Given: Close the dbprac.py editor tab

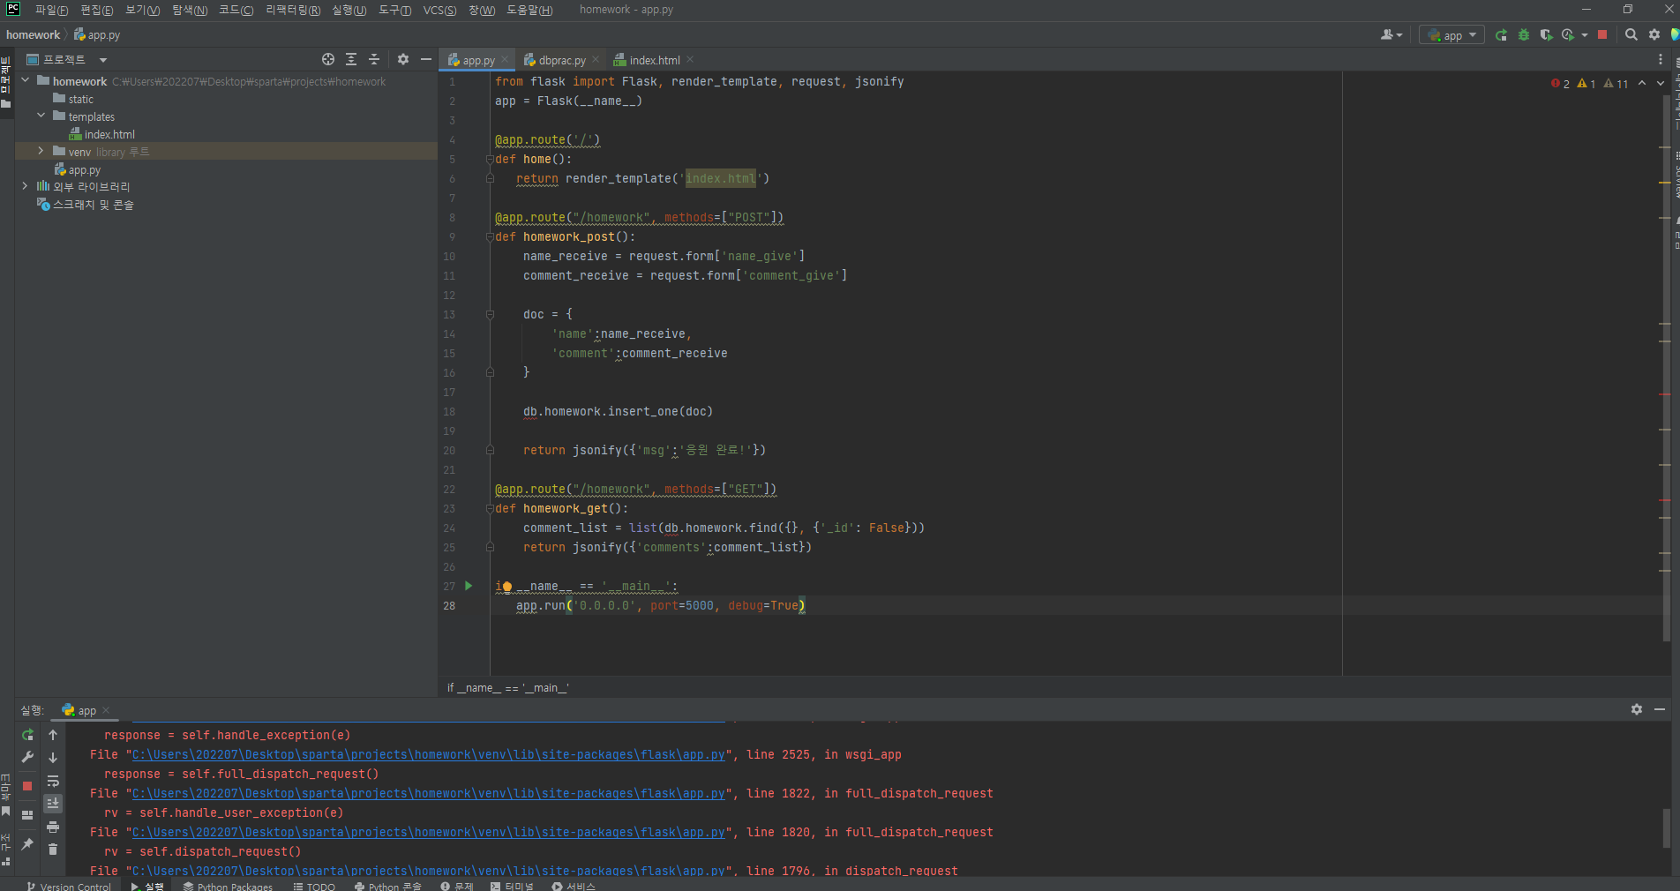Looking at the screenshot, I should point(596,59).
